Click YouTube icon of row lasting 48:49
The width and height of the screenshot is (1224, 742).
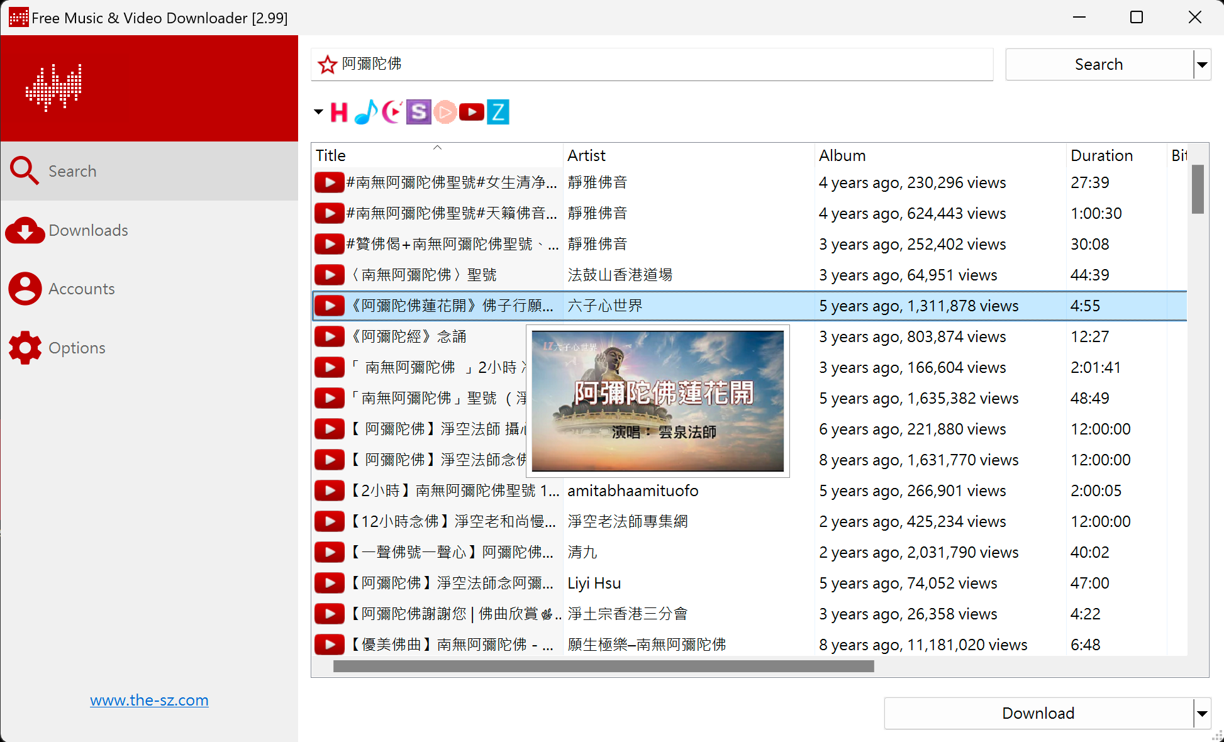(330, 398)
